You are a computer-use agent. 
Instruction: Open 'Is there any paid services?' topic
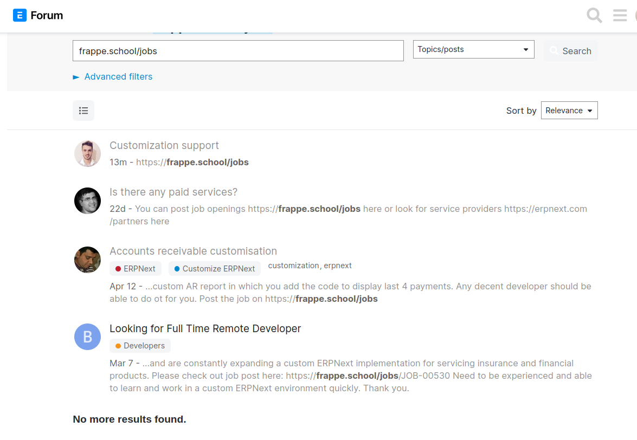pos(173,192)
